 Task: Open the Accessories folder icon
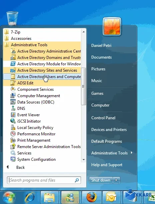pyautogui.click(x=6, y=39)
